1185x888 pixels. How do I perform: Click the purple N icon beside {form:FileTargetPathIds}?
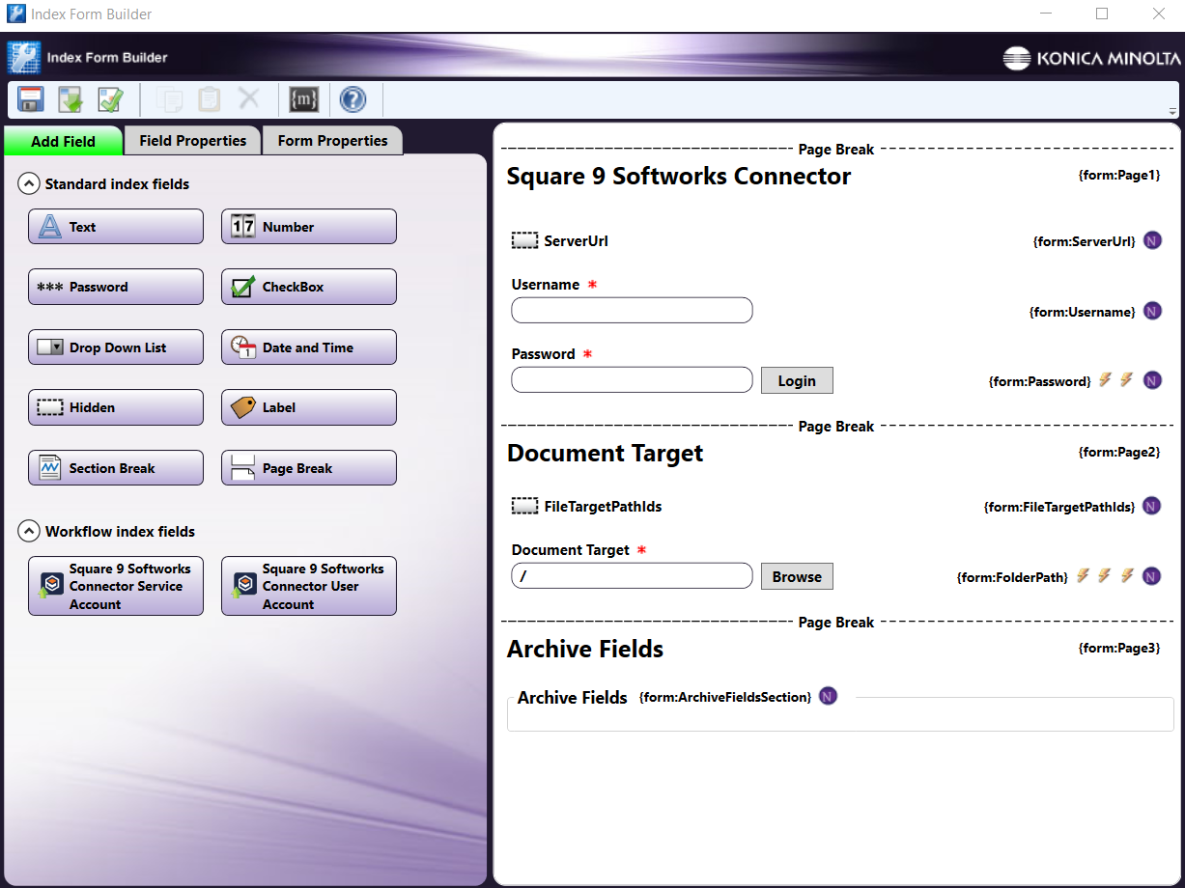[1151, 506]
